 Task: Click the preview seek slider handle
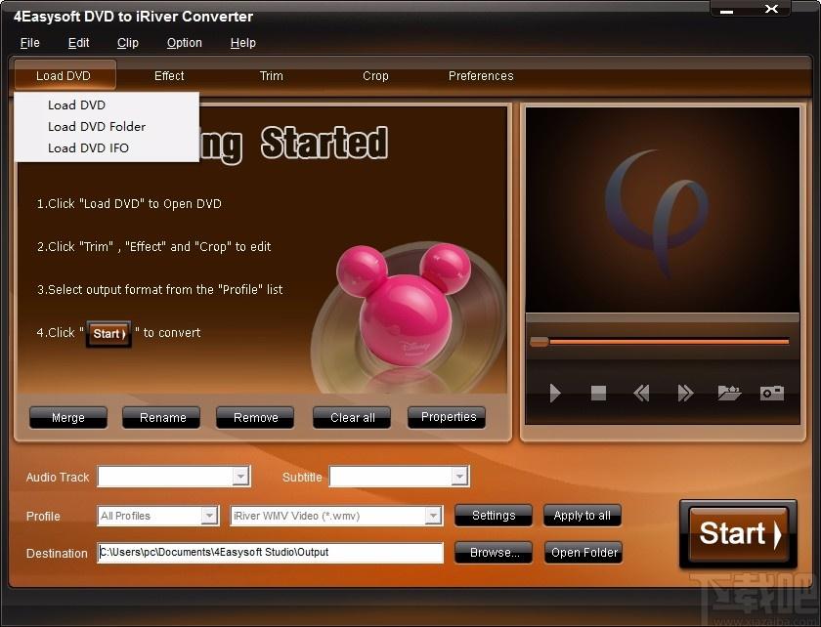[x=540, y=342]
